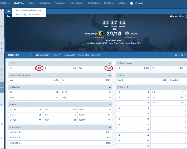
Task: Open Kukesi team link
Action: click(134, 33)
